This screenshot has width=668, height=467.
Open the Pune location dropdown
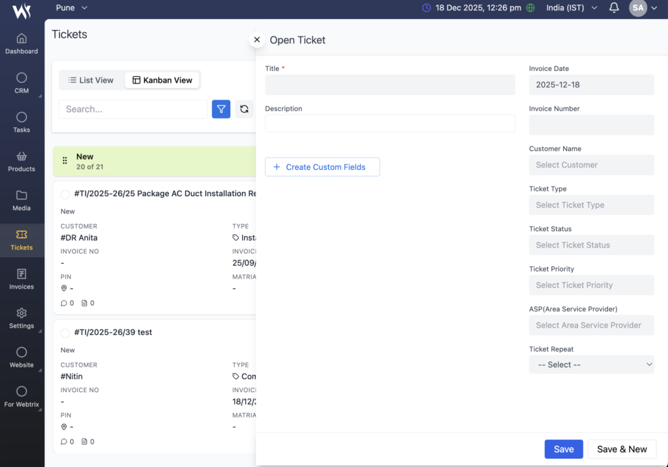coord(72,8)
